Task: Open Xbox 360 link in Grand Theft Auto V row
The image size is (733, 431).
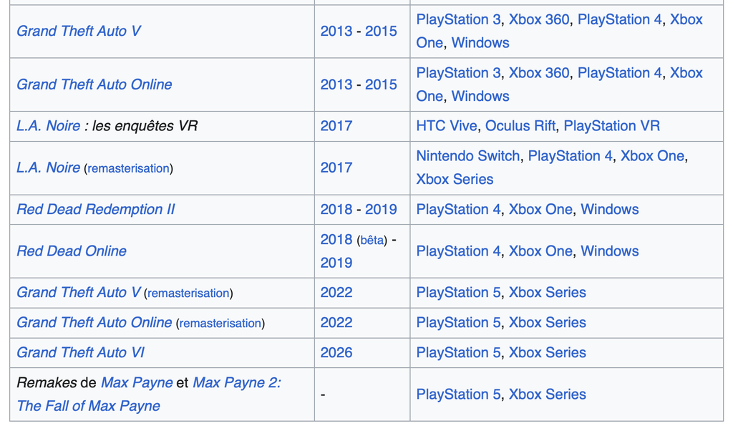Action: pyautogui.click(x=539, y=19)
